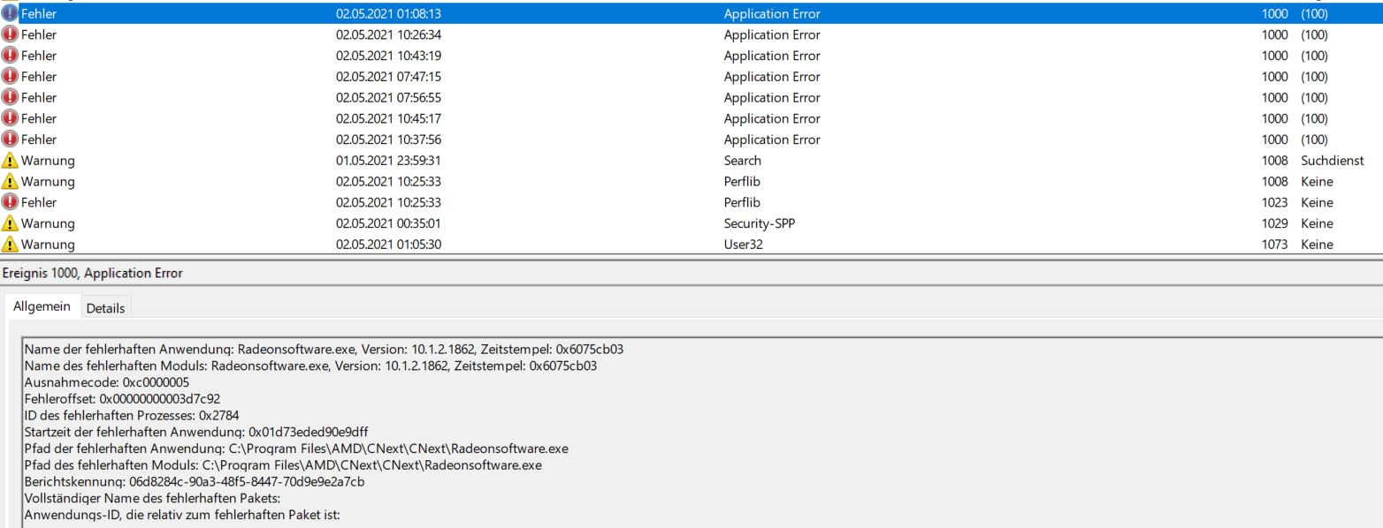
Task: Click the error icon of the 10:37:56 event
Action: pyautogui.click(x=10, y=140)
